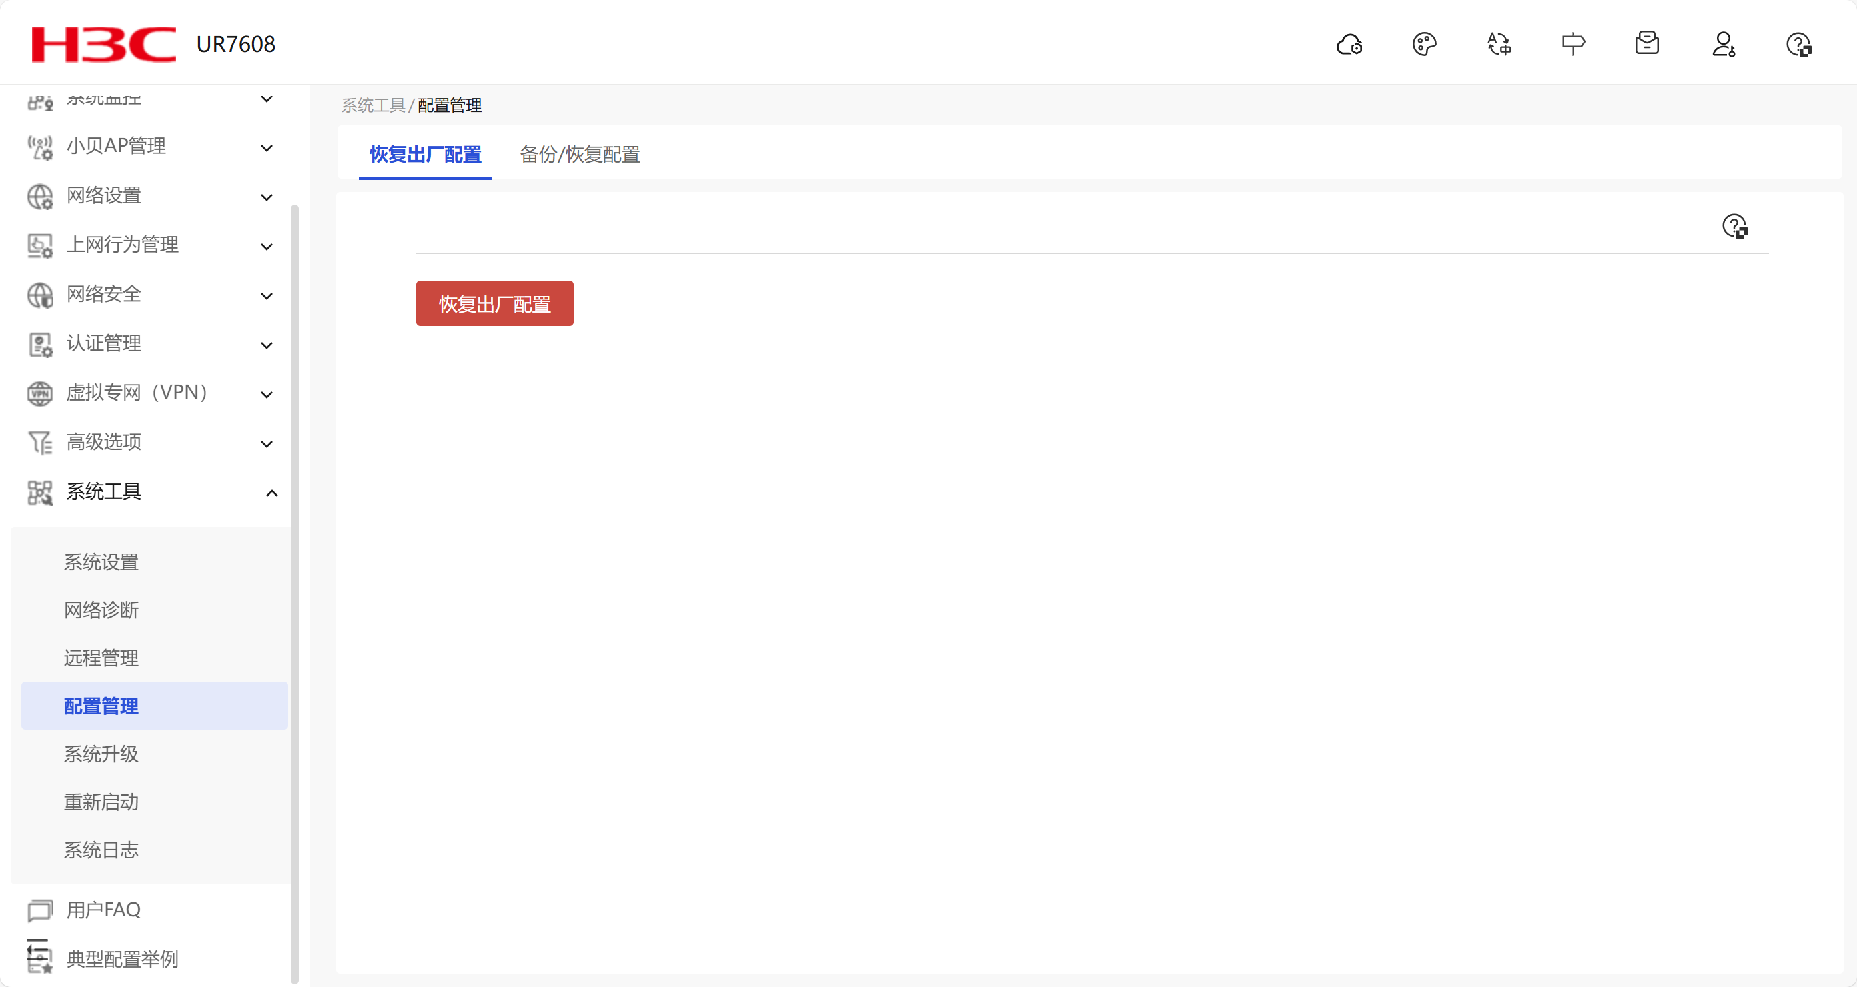Screen dimensions: 1857x987
Task: Collapse the 系统工具 menu chevron
Action: [x=271, y=493]
